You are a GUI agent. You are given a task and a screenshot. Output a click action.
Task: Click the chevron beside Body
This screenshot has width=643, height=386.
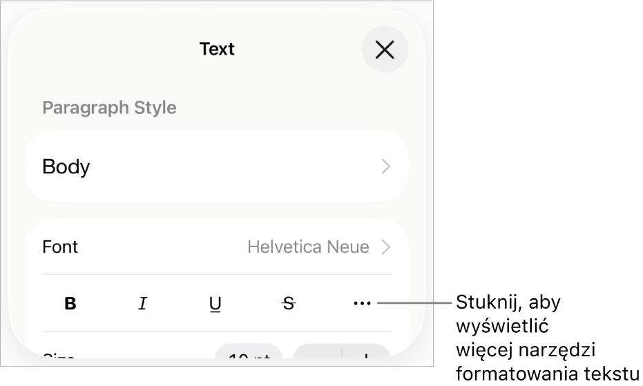[x=386, y=166]
